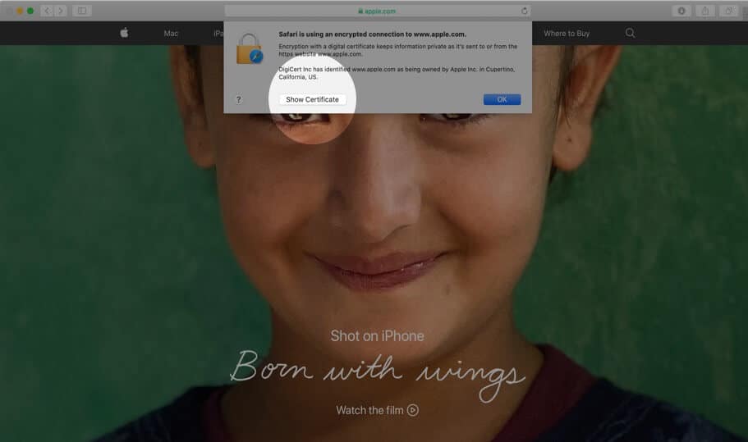Go forward with the Safari forward arrow
This screenshot has width=748, height=442.
tap(60, 11)
